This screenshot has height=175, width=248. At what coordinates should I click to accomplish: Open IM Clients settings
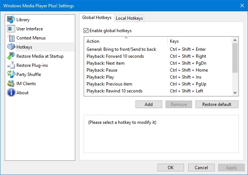coord(26,84)
